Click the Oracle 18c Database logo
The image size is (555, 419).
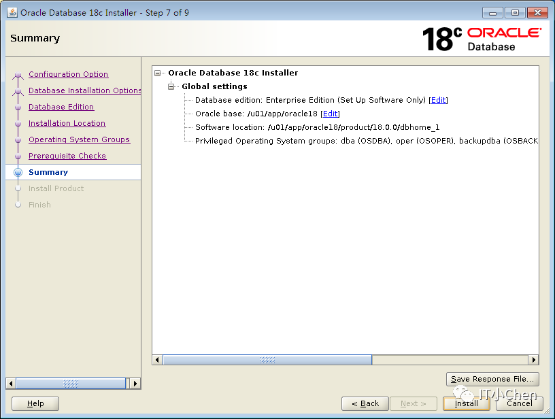click(x=482, y=39)
